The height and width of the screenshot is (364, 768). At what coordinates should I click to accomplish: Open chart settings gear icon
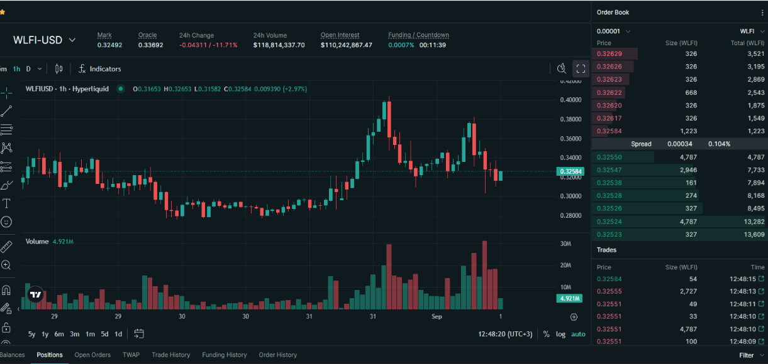point(574,317)
